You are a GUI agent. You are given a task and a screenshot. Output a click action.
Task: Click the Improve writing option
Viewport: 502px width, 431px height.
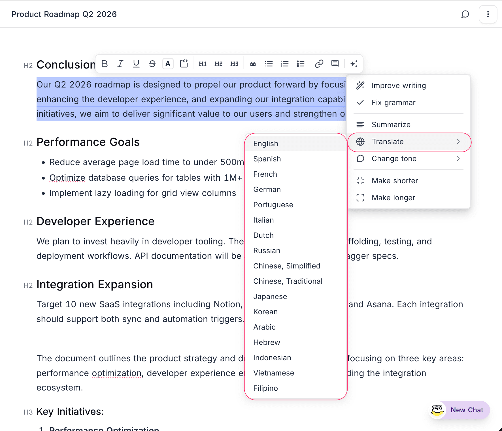(x=398, y=86)
